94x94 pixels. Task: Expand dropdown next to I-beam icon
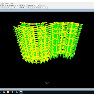point(14,8)
